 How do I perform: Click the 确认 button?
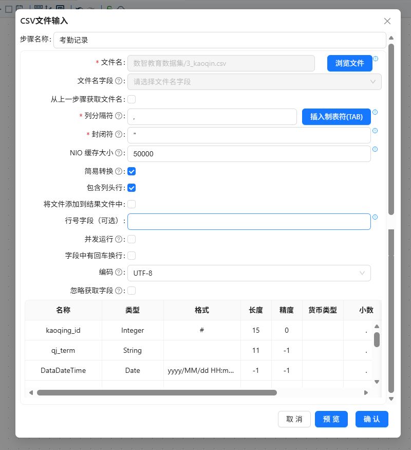[x=372, y=419]
